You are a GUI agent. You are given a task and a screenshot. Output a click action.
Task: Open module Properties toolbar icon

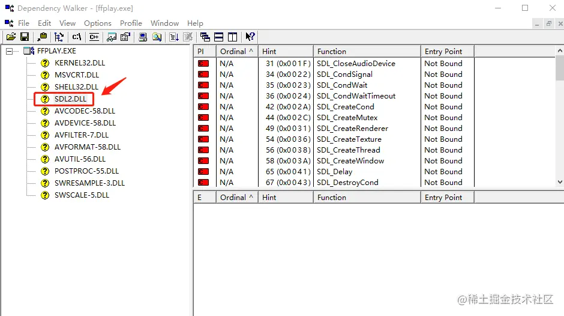click(125, 37)
